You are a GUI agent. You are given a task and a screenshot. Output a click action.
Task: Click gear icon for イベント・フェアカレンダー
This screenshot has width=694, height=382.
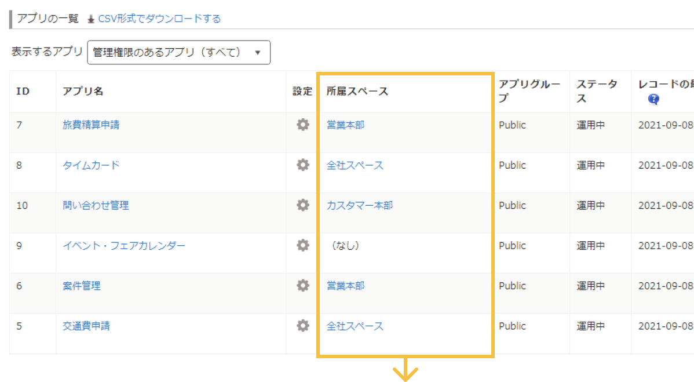(x=302, y=245)
